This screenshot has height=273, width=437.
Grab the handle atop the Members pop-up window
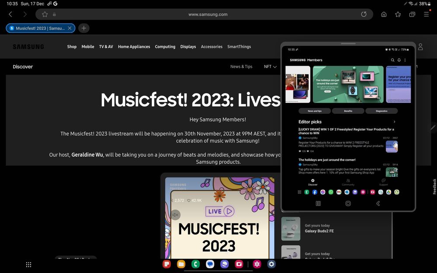[348, 43]
